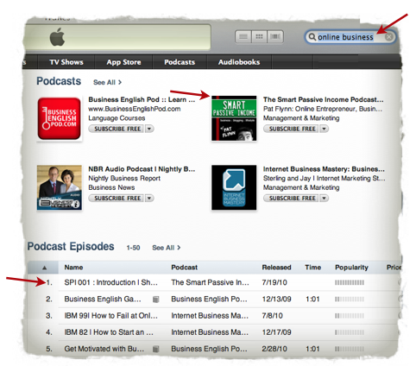416x366 pixels.
Task: Switch to Cover Flow view button
Action: pos(275,36)
